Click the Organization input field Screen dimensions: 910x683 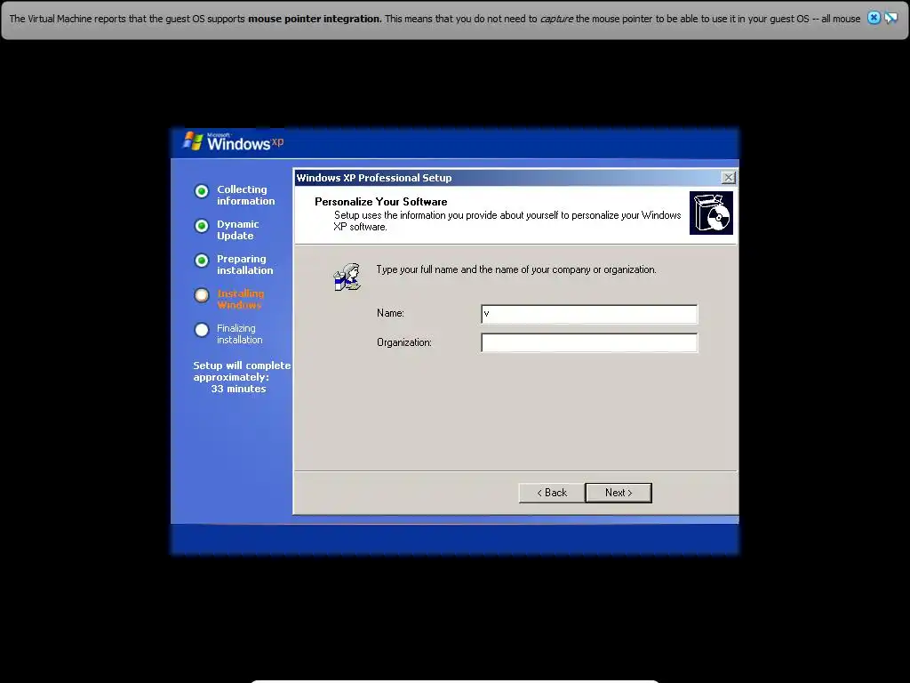pos(589,342)
